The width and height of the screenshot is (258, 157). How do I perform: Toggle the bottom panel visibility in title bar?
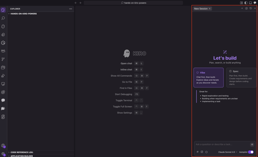[x=250, y=3]
